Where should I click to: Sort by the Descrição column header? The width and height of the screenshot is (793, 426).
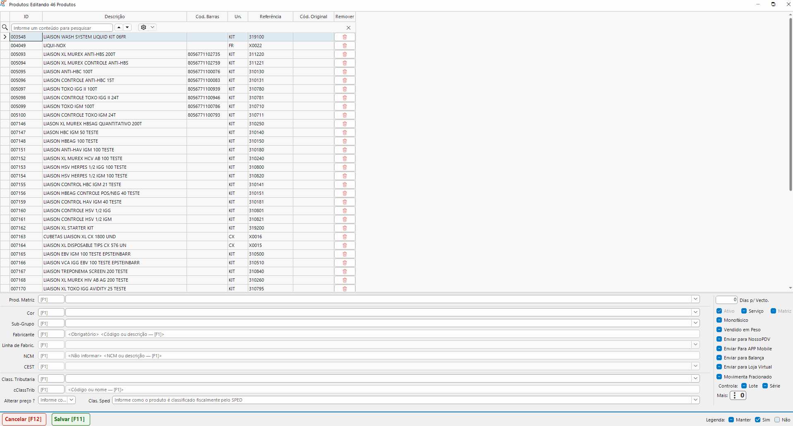[x=115, y=17]
